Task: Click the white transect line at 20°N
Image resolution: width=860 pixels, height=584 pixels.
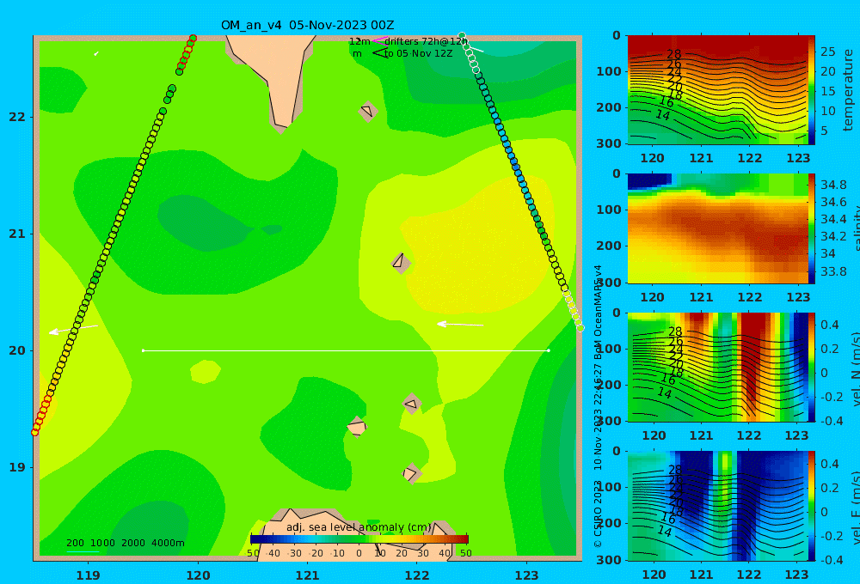Action: click(x=346, y=350)
